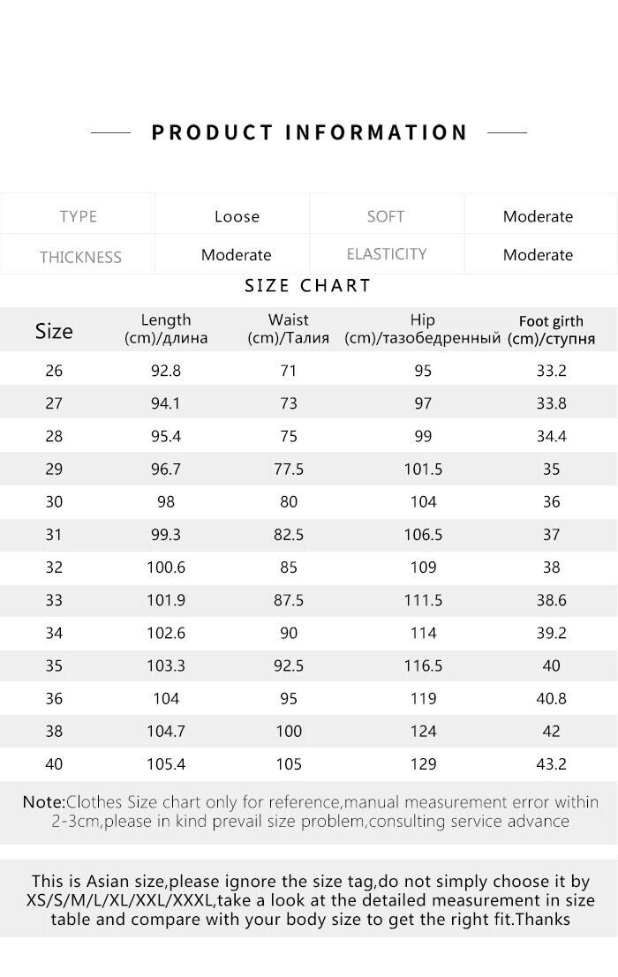Select the ELASTICITY label cell
The width and height of the screenshot is (618, 977).
(x=387, y=254)
